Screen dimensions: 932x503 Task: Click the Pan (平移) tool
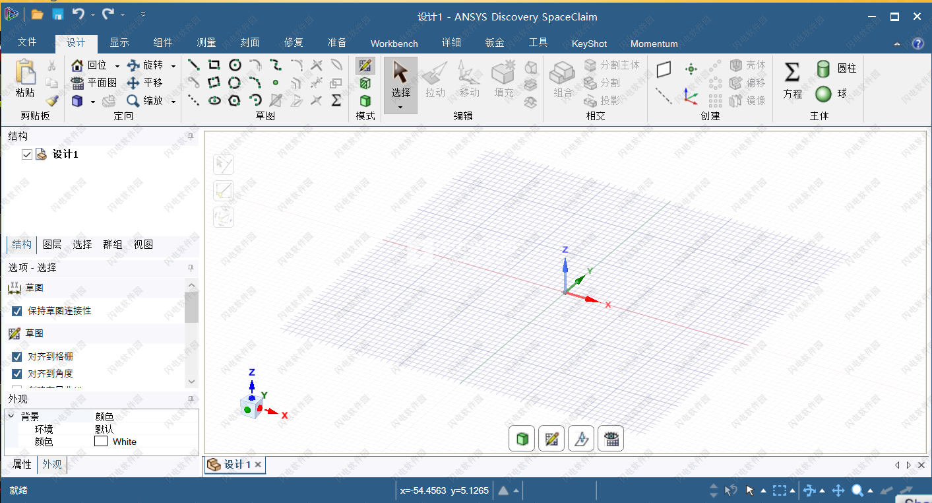[144, 83]
